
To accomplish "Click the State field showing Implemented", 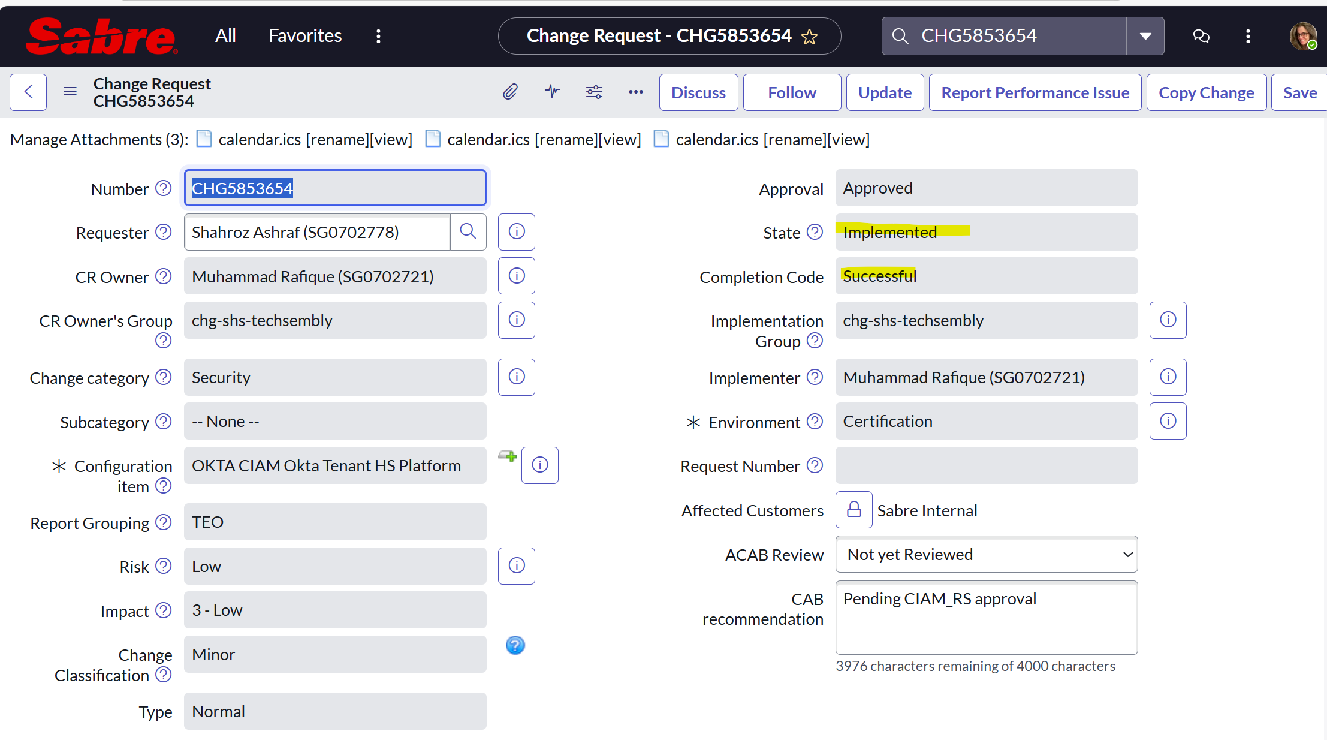I will [987, 232].
